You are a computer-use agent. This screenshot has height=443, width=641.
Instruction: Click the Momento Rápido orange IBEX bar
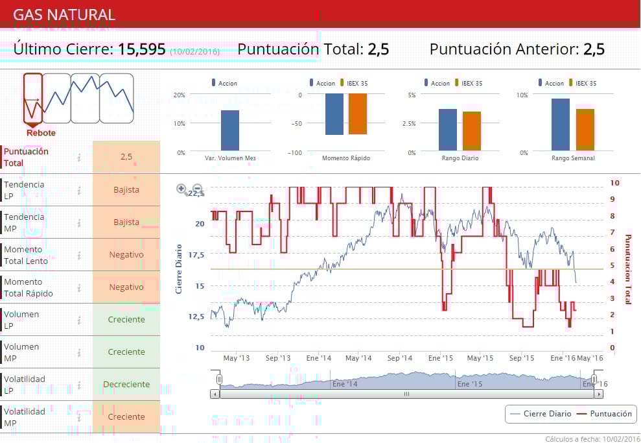point(358,114)
